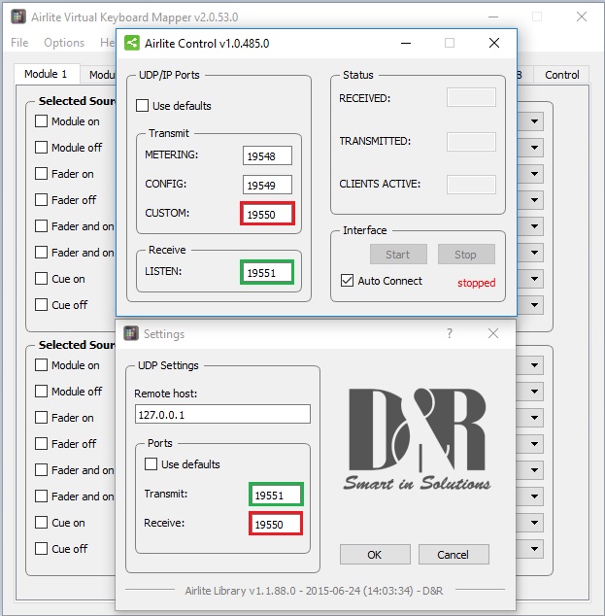Check the Cue off box in the top group
Screen dimensions: 605x616
(x=42, y=304)
